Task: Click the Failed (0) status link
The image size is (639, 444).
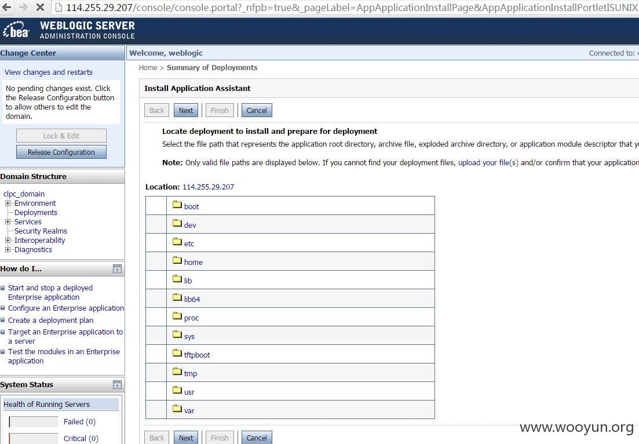Action: (x=79, y=421)
